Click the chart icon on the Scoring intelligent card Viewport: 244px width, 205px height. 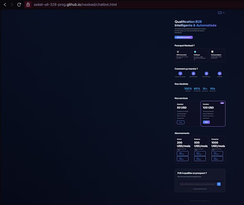[x=212, y=52]
